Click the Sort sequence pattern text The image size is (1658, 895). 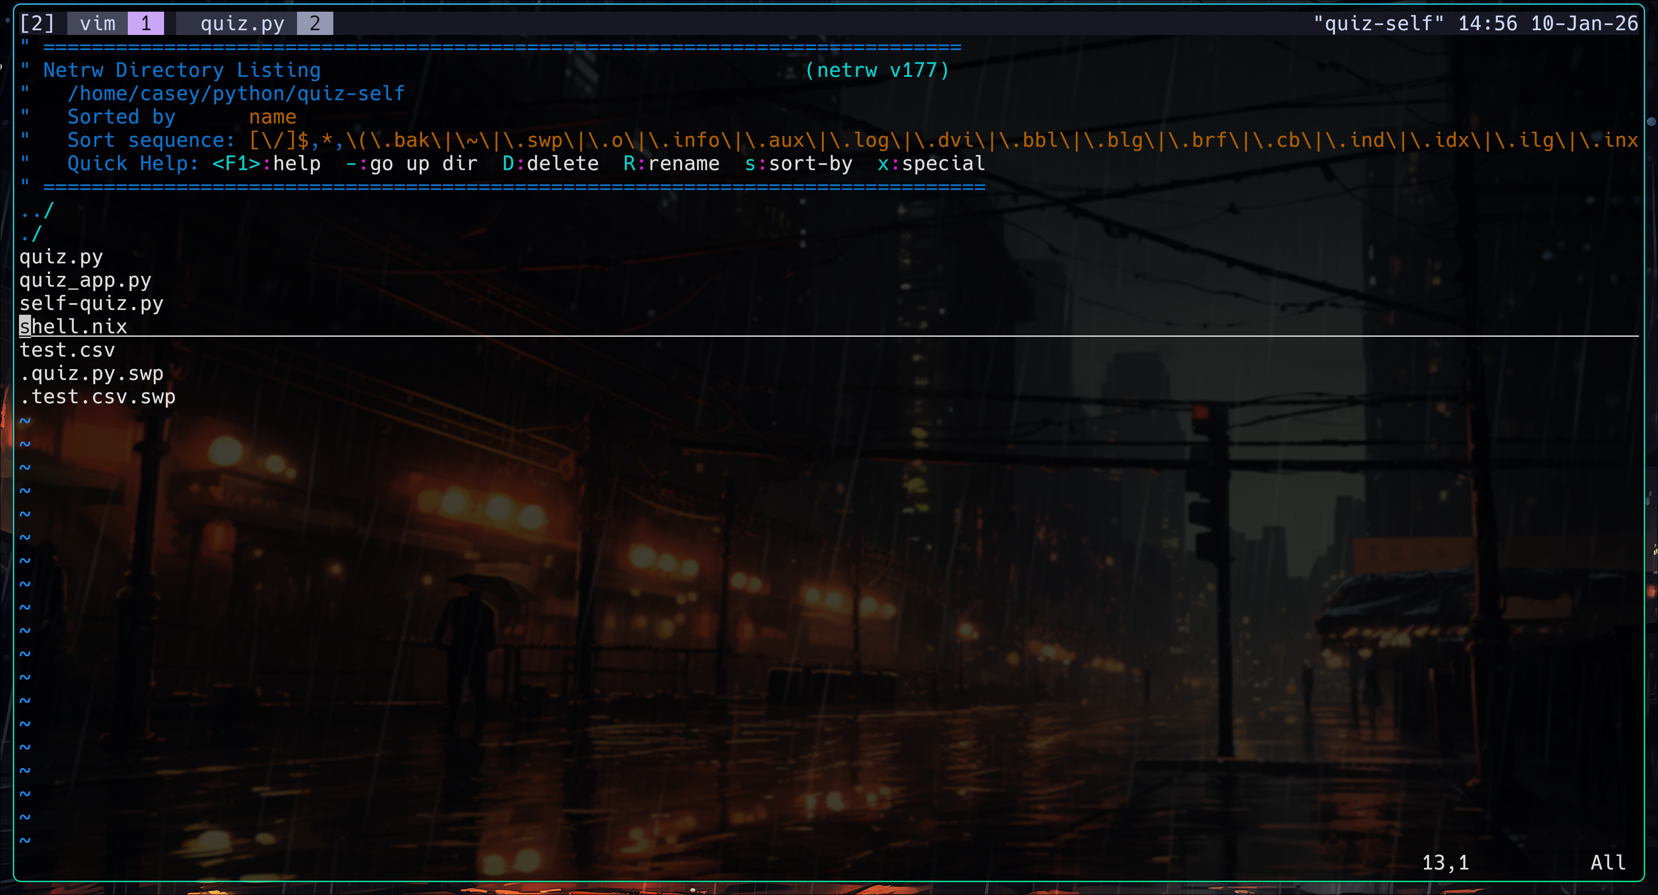pos(942,140)
